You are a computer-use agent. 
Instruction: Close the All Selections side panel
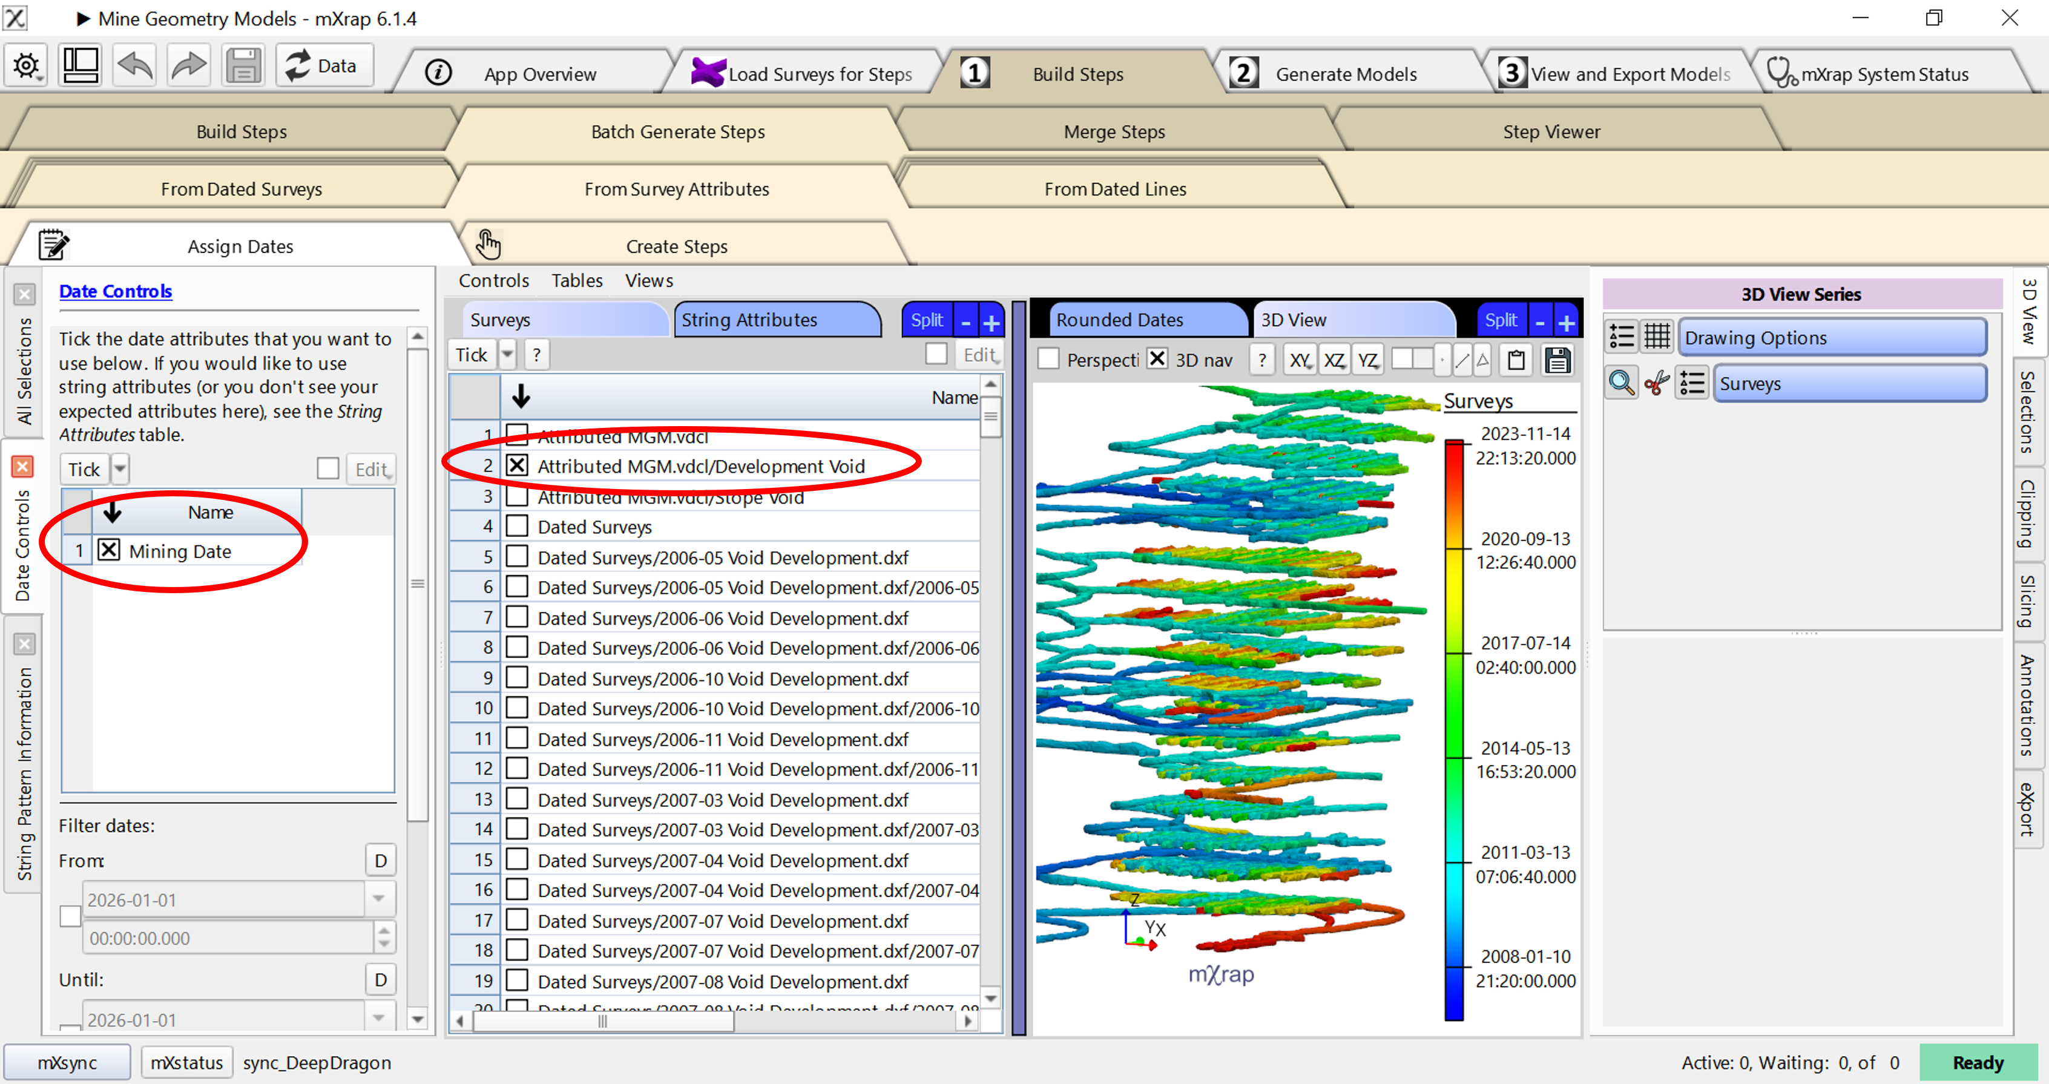tap(25, 294)
